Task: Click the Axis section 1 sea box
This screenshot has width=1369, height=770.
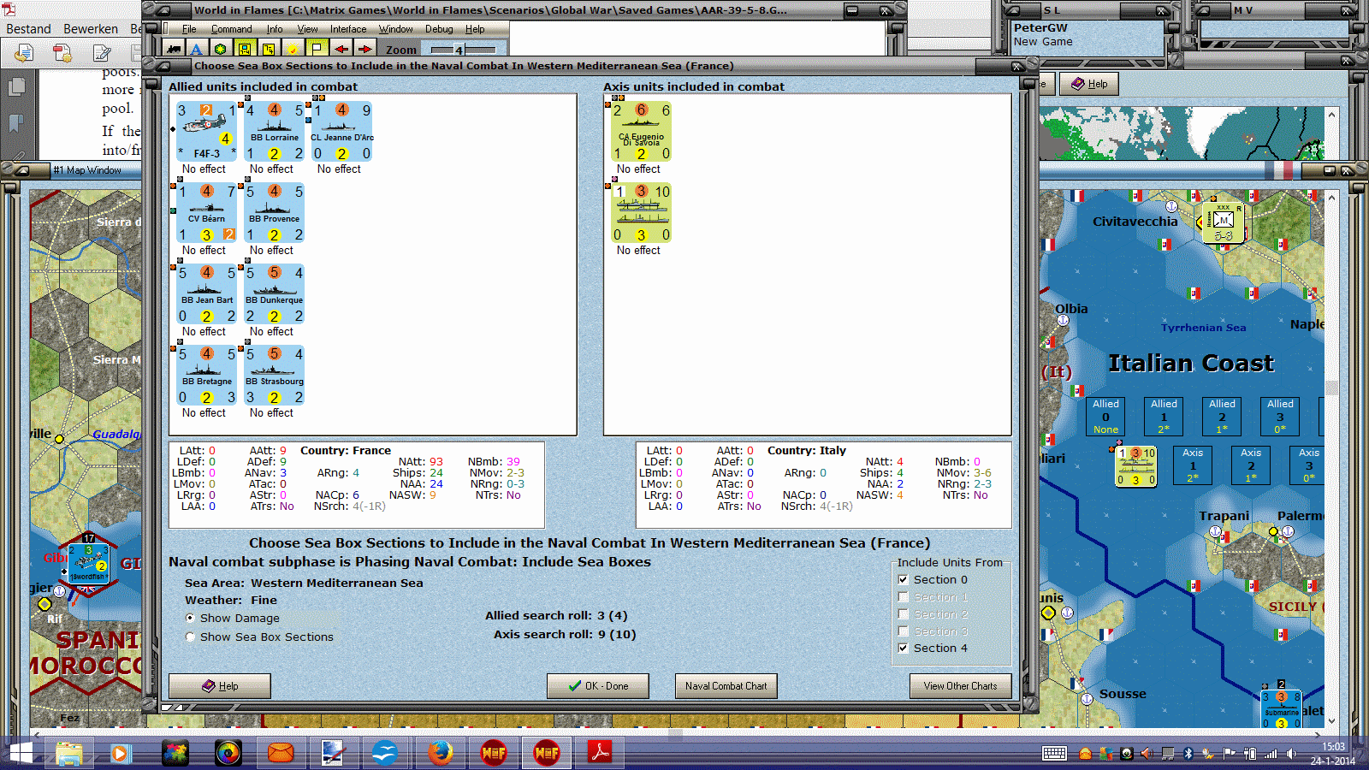Action: [x=1193, y=465]
